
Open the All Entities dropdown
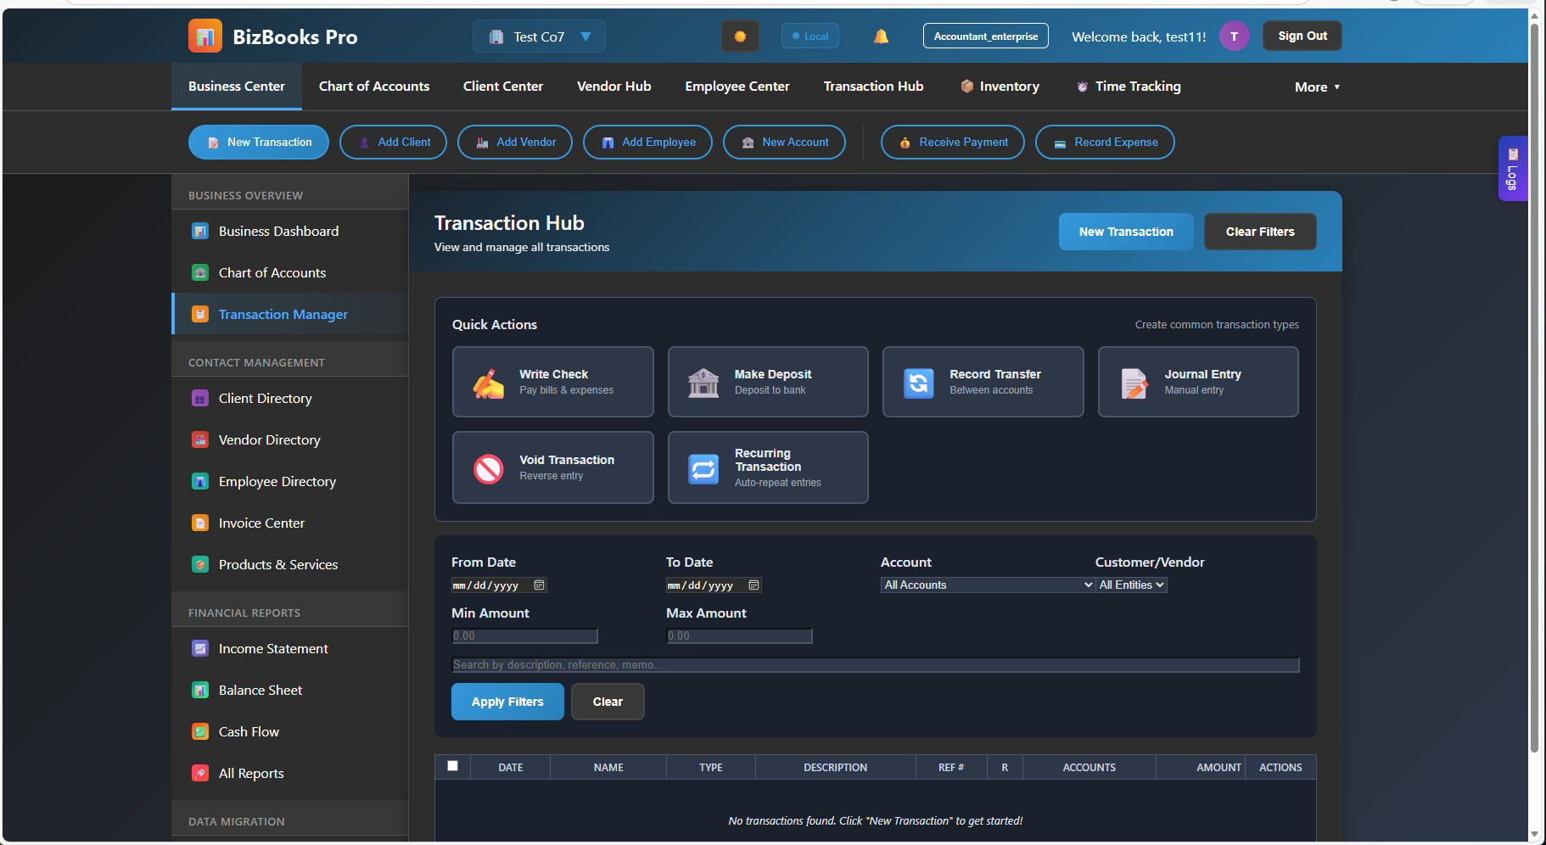click(x=1131, y=585)
